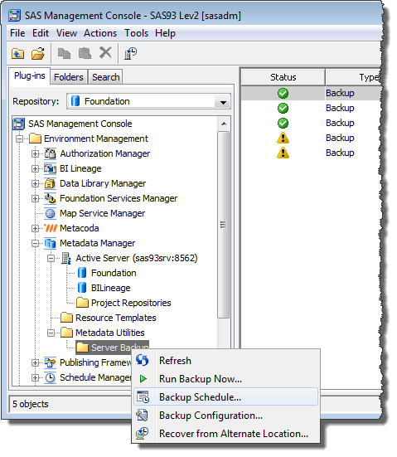Screen dimensions: 397x457
Task: Click the Backup Configuration wrench icon
Action: point(142,416)
